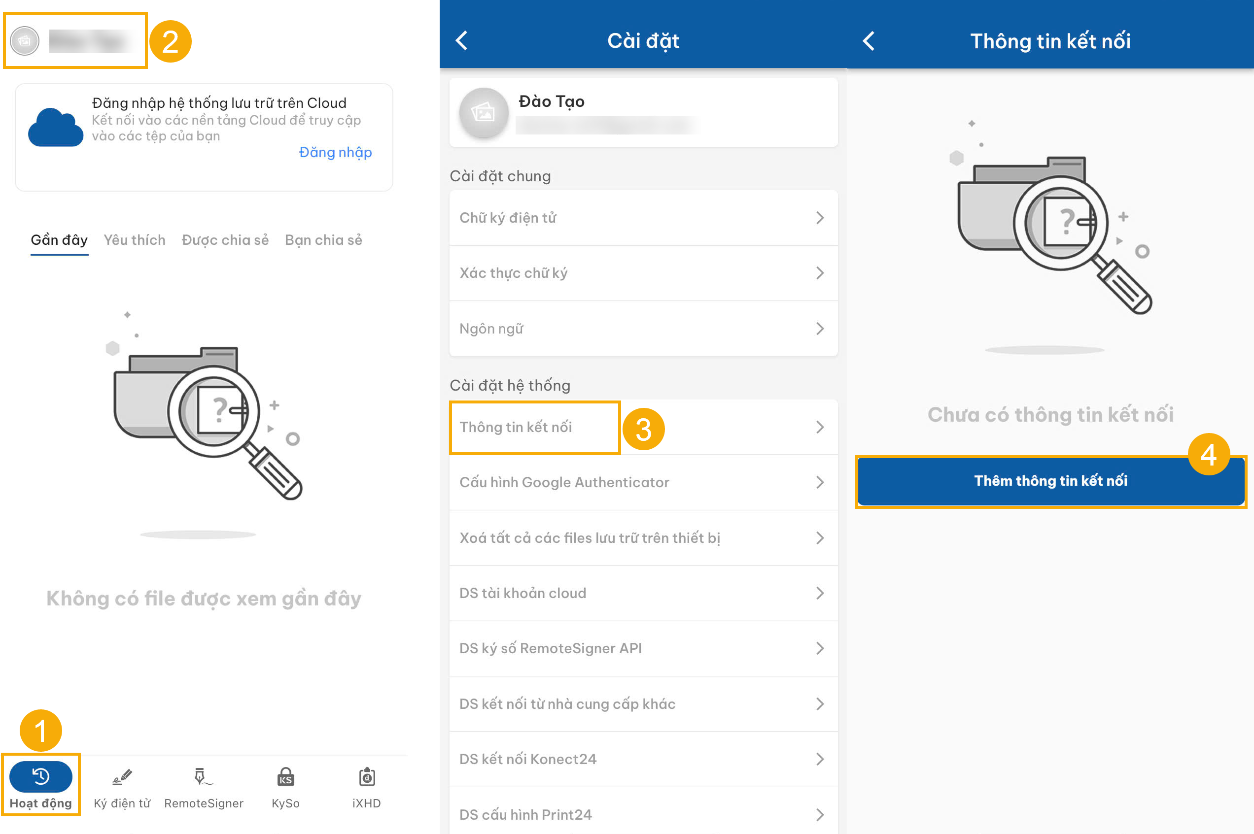This screenshot has height=834, width=1254.
Task: Open Xác thực chữ ký setting
Action: [514, 273]
